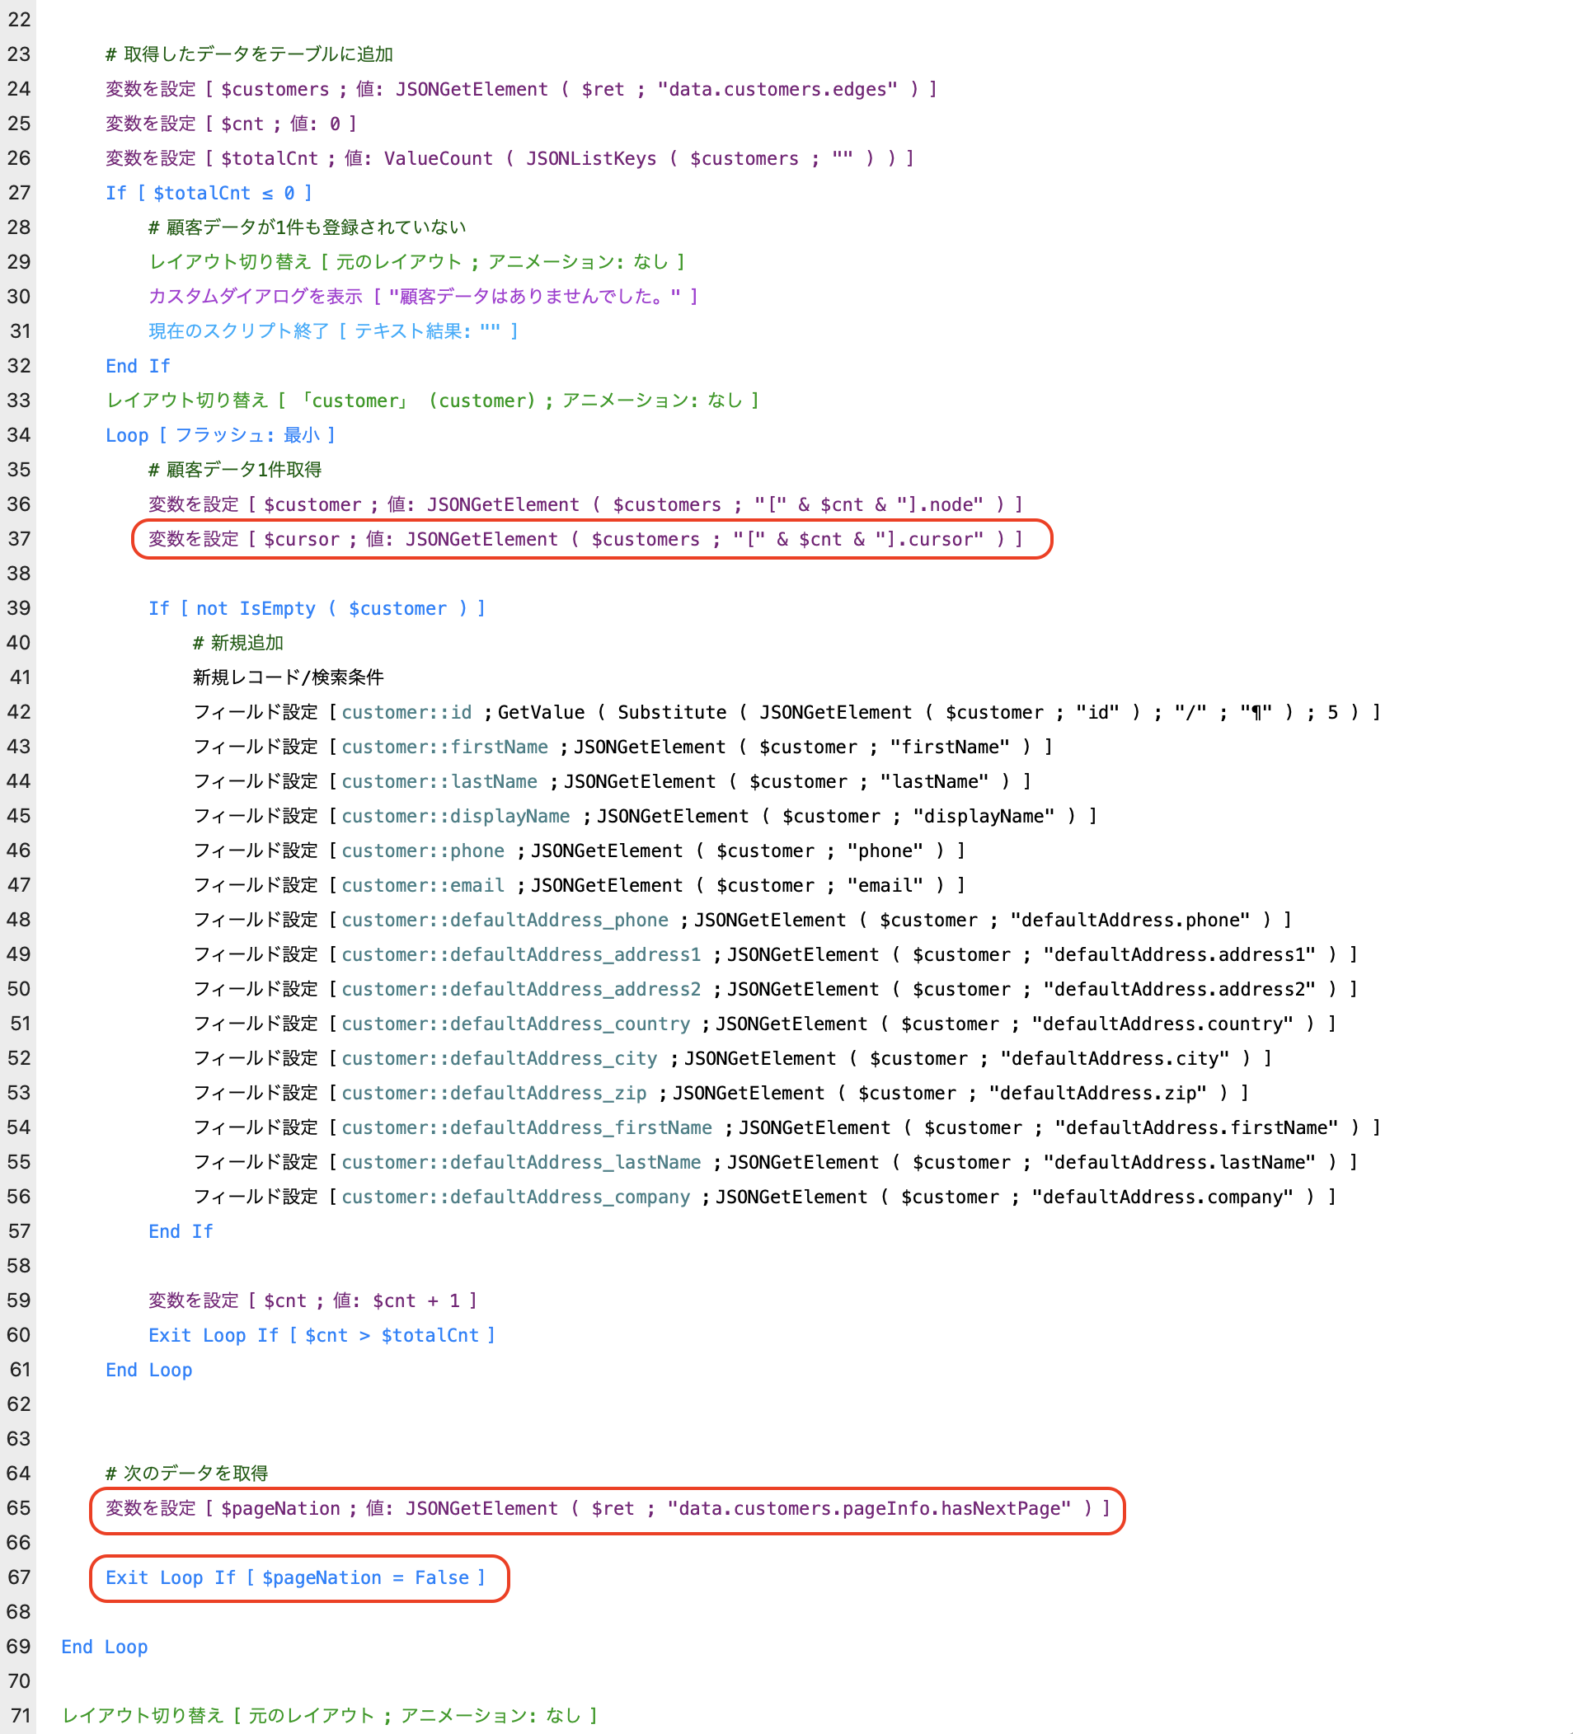Select フィールド設定 defaultAddress_country step
The width and height of the screenshot is (1573, 1734).
coord(765,1024)
